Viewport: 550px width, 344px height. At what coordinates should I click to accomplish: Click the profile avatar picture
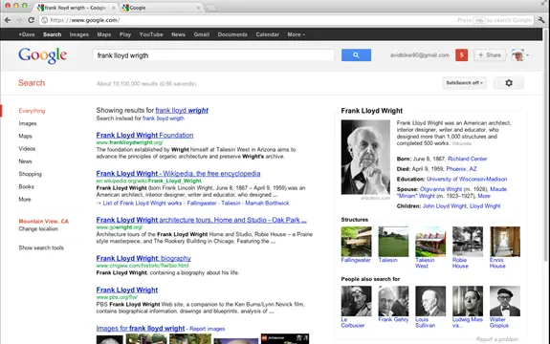pos(517,55)
